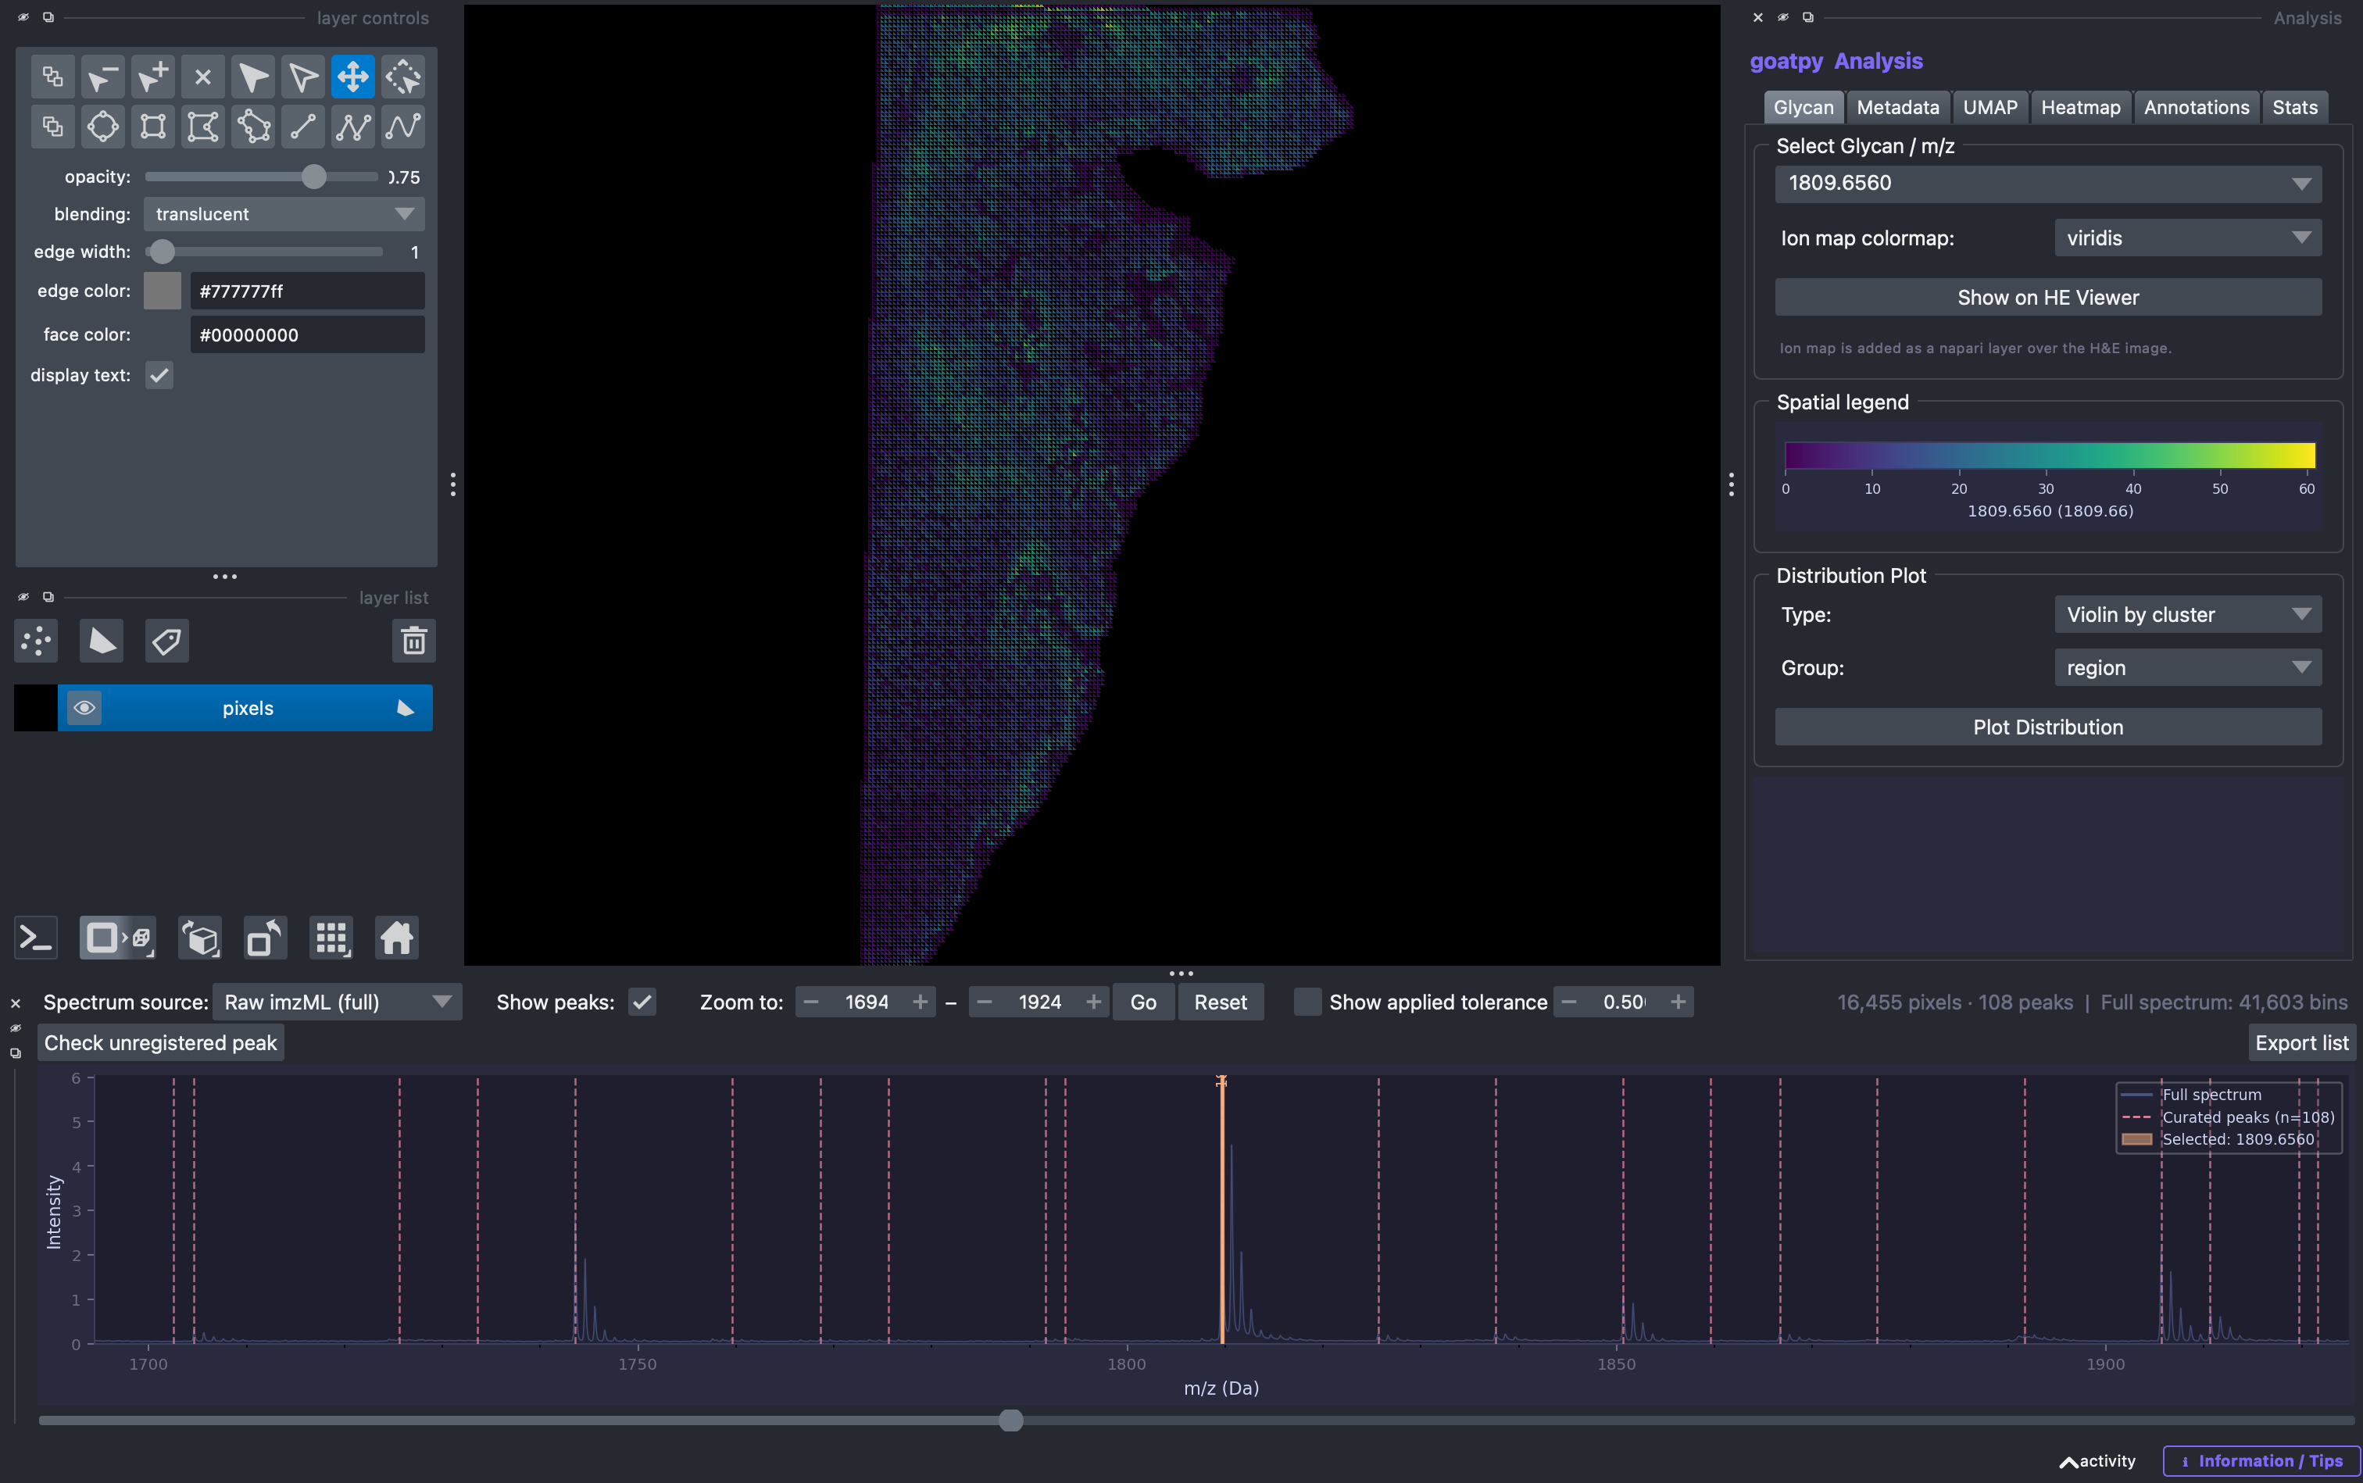This screenshot has width=2363, height=1483.
Task: Open the Heatmap tab
Action: (2079, 108)
